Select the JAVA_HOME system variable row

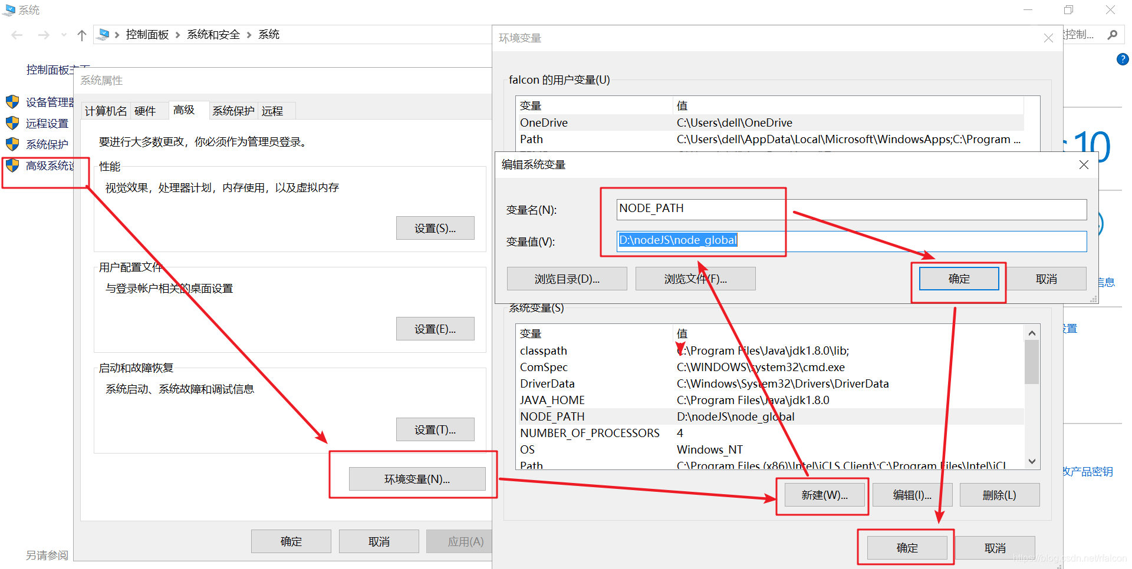pos(771,400)
